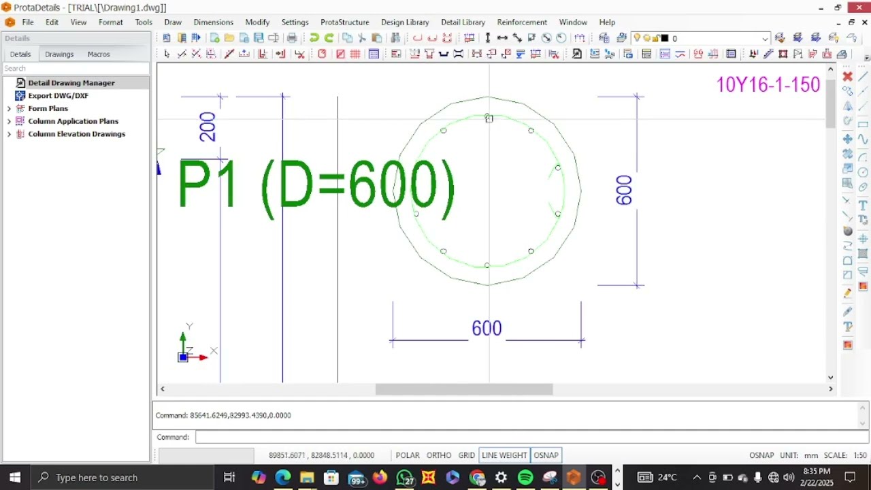Click the red X delete icon
The image size is (871, 490).
pos(848,76)
